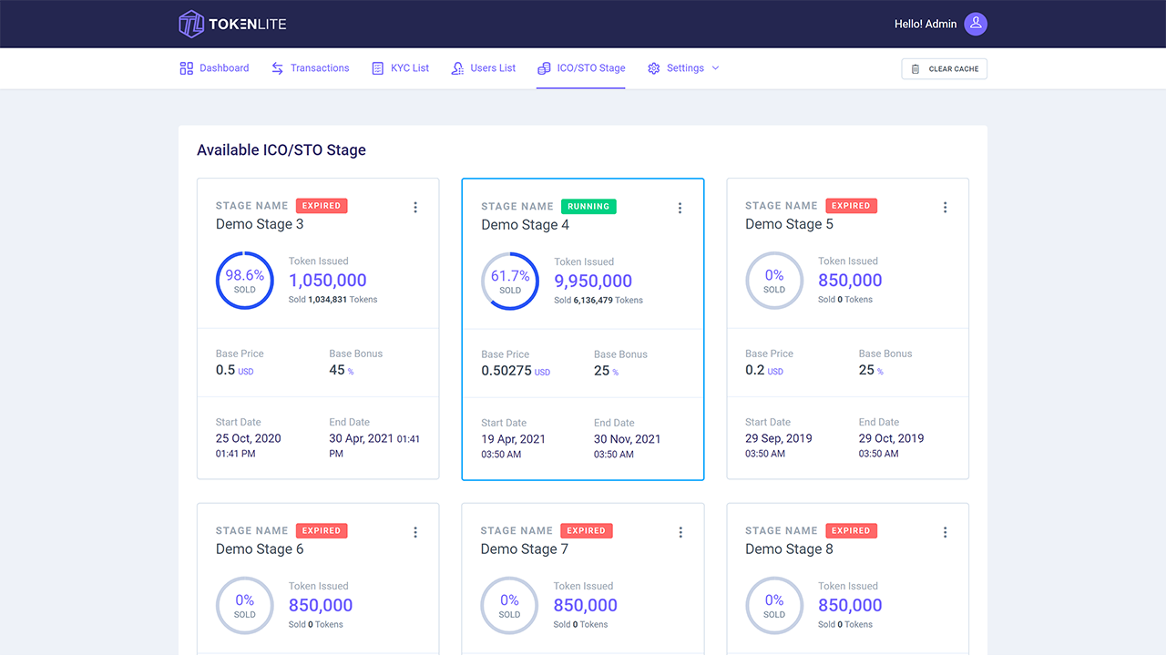The width and height of the screenshot is (1166, 656).
Task: Click the Settings gear icon
Action: click(653, 67)
